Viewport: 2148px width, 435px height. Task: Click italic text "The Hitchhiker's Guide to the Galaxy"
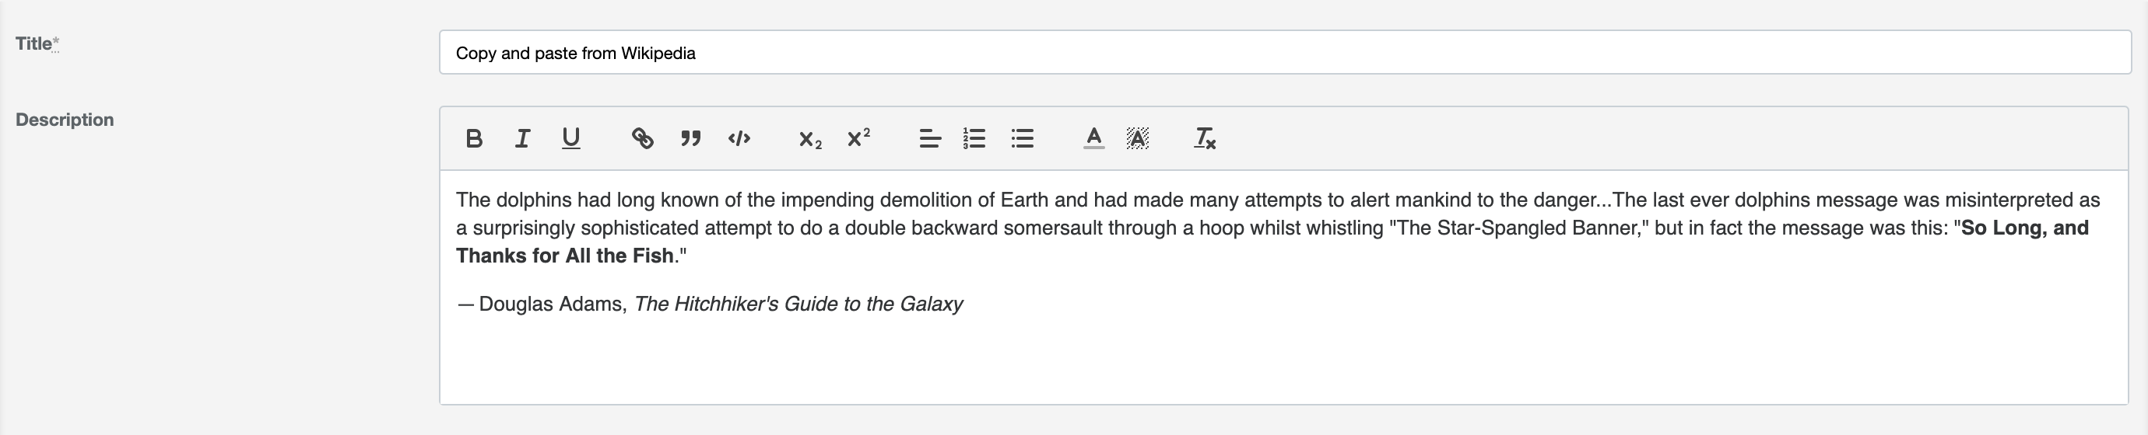tap(798, 304)
